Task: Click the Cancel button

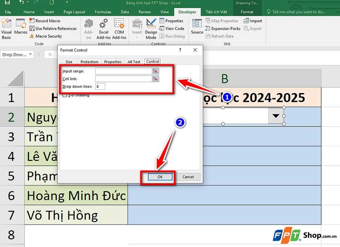Action: pyautogui.click(x=189, y=177)
